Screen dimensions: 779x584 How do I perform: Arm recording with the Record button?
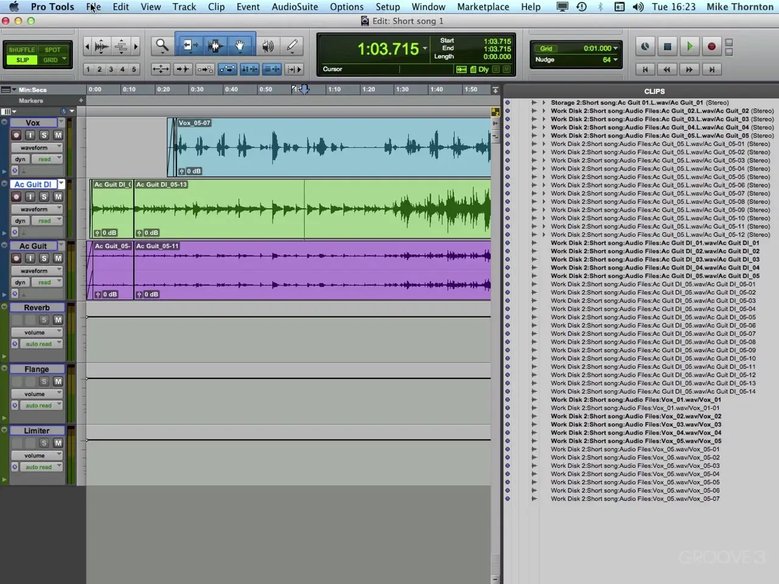(x=711, y=46)
